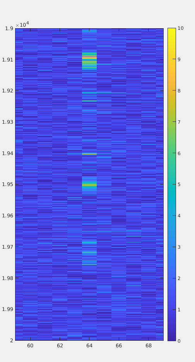This screenshot has width=195, height=362.
Task: Click the y-axis exponent label ×10^4
Action: (22, 24)
